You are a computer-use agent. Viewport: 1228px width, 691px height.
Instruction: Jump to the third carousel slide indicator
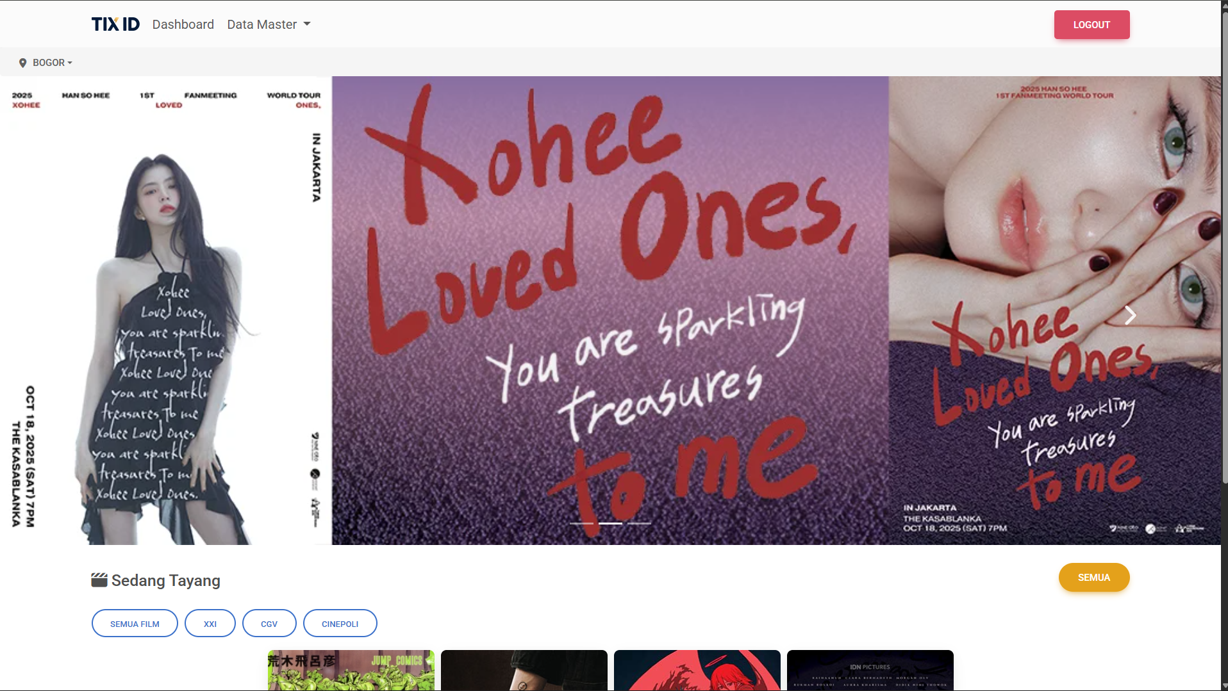[x=639, y=523]
